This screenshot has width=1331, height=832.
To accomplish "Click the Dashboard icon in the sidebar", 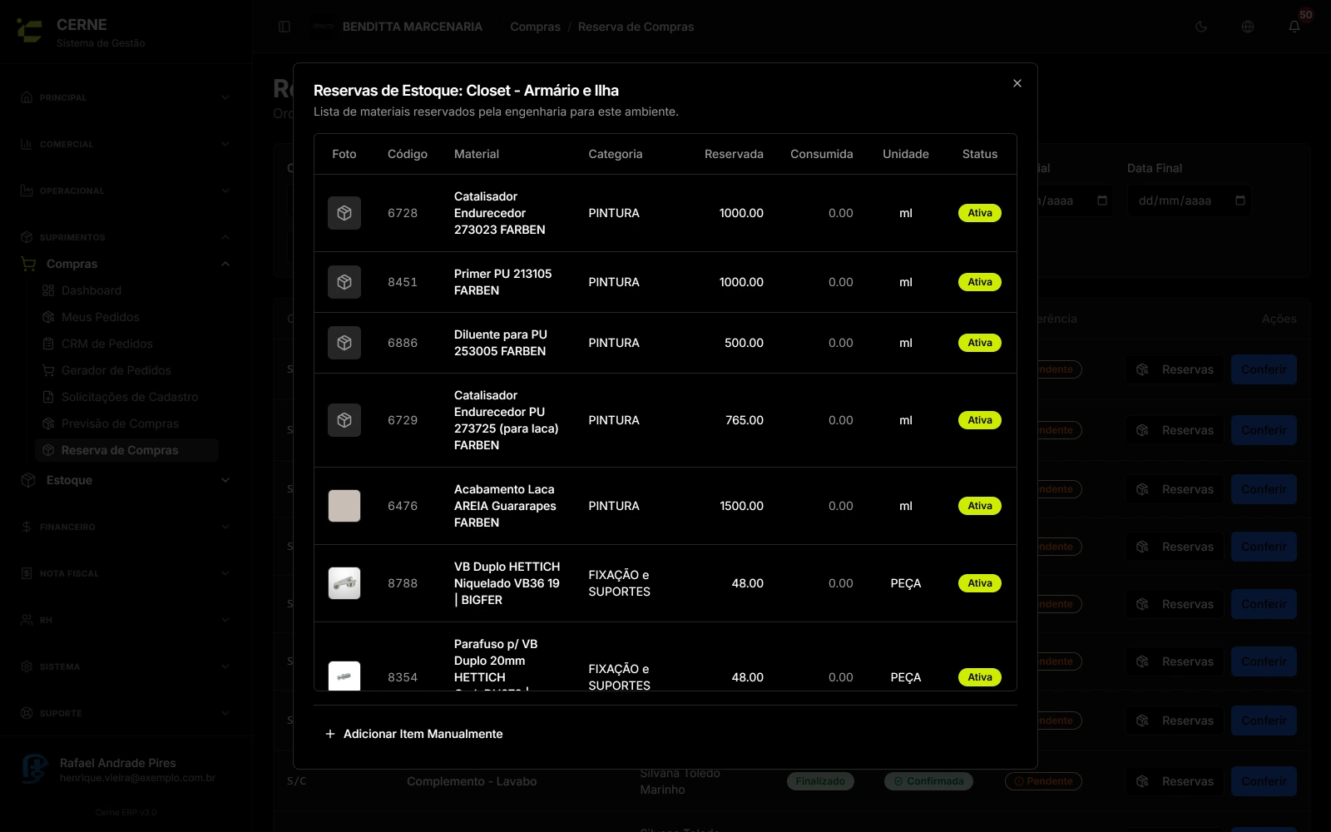I will (x=48, y=290).
